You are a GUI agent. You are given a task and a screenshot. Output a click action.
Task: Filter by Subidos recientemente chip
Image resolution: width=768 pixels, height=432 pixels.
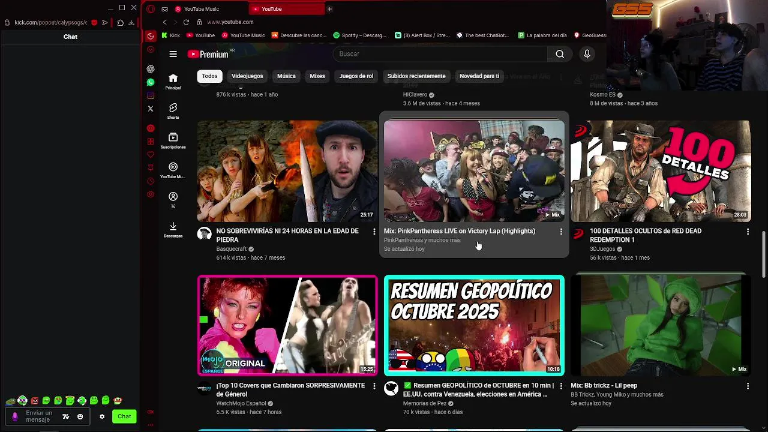pos(416,76)
